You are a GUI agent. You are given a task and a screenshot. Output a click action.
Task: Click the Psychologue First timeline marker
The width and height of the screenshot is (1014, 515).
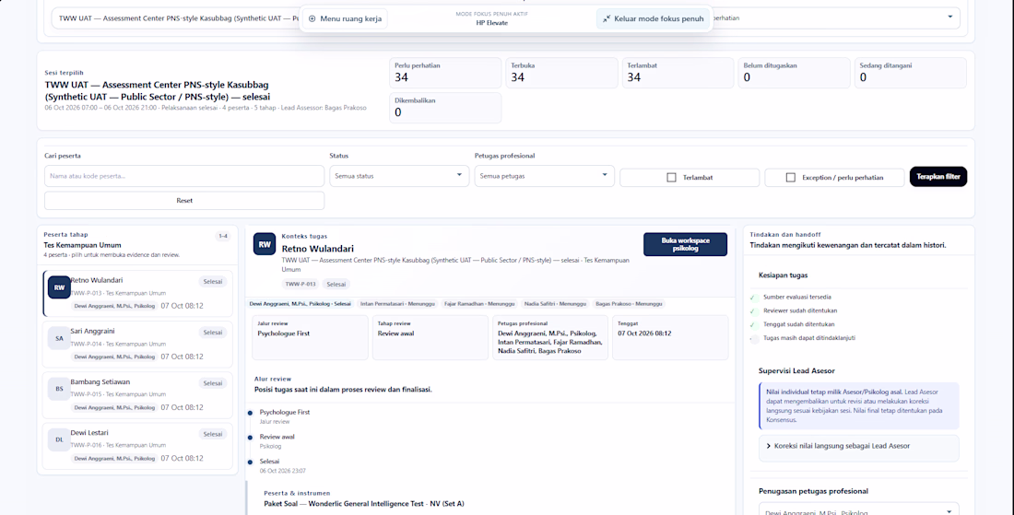(250, 412)
